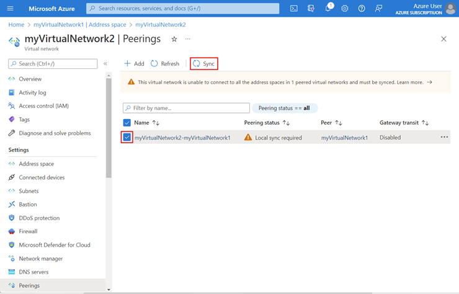Click the help question mark icon

click(362, 9)
